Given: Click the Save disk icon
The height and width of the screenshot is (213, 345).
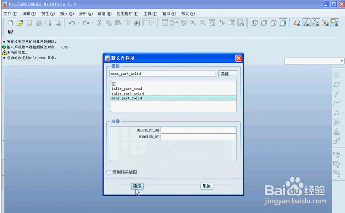Looking at the screenshot, I should pyautogui.click(x=29, y=23).
